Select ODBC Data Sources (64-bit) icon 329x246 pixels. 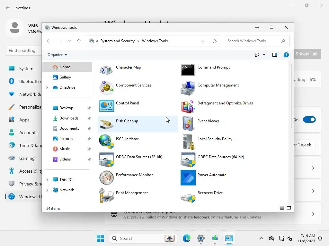pyautogui.click(x=188, y=160)
